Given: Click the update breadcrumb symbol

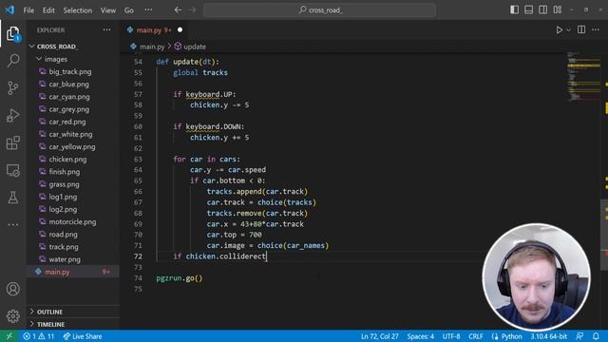Looking at the screenshot, I should coord(194,47).
